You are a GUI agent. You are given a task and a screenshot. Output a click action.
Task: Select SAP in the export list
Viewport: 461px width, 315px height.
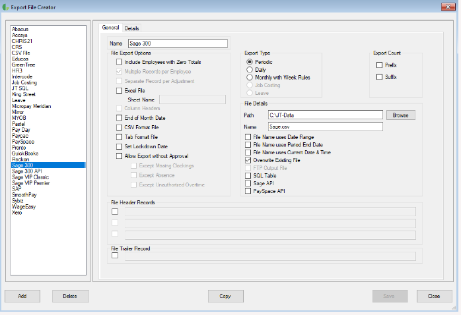coord(48,189)
